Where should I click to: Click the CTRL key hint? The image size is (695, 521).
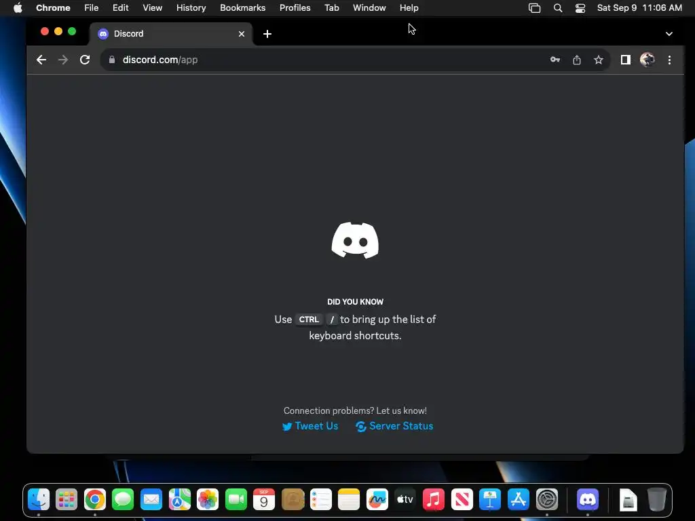click(309, 320)
